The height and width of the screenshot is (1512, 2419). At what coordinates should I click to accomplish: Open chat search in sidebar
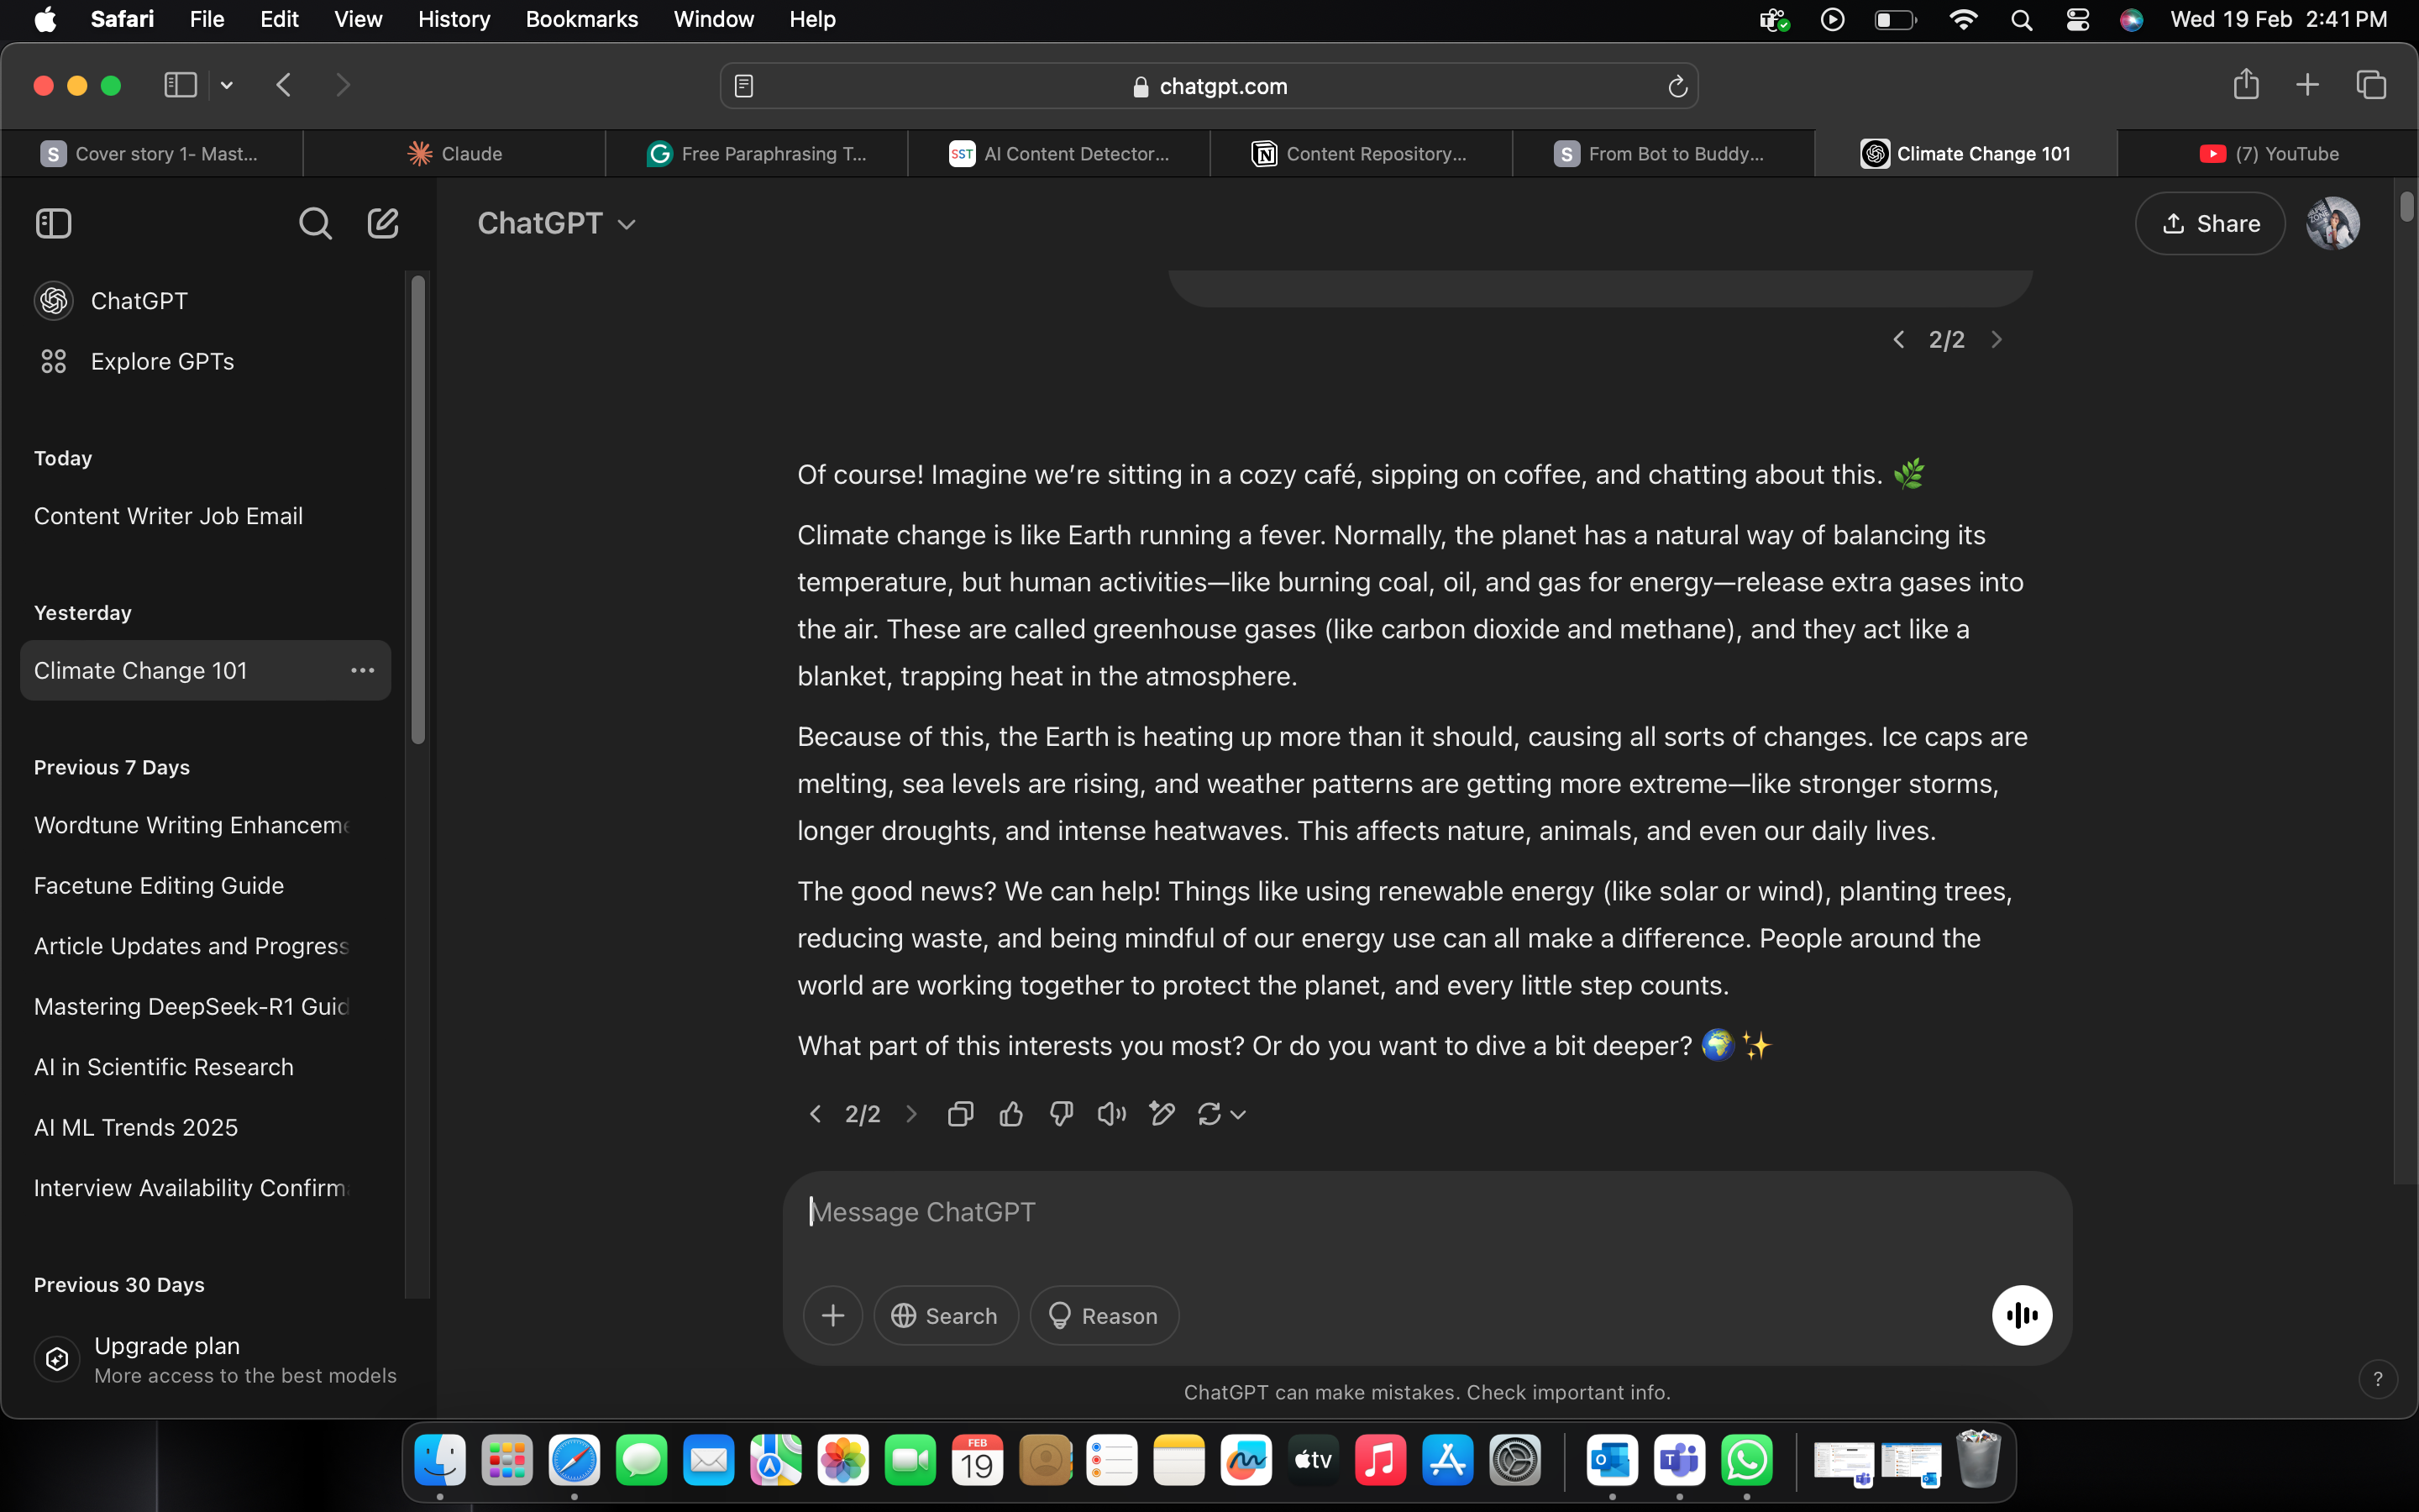[x=315, y=223]
